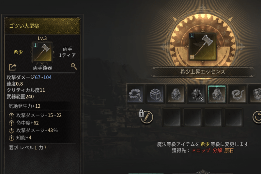Click the first empty crafting slot

tap(172, 117)
